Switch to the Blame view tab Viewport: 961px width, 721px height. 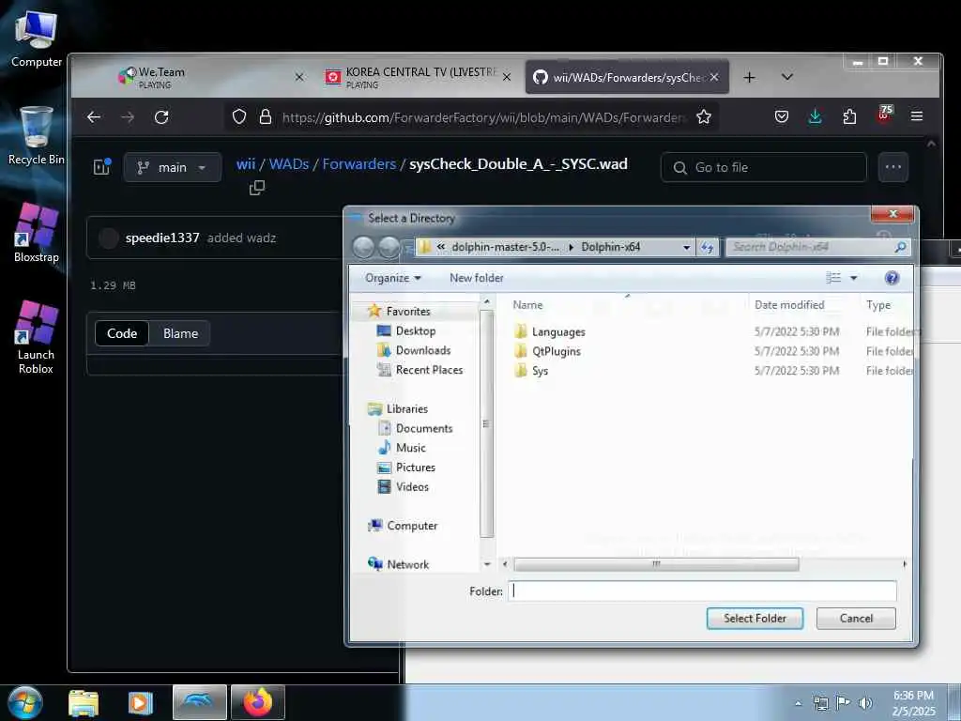181,333
